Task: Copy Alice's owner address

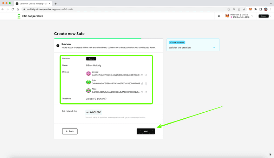Action: [x=142, y=92]
